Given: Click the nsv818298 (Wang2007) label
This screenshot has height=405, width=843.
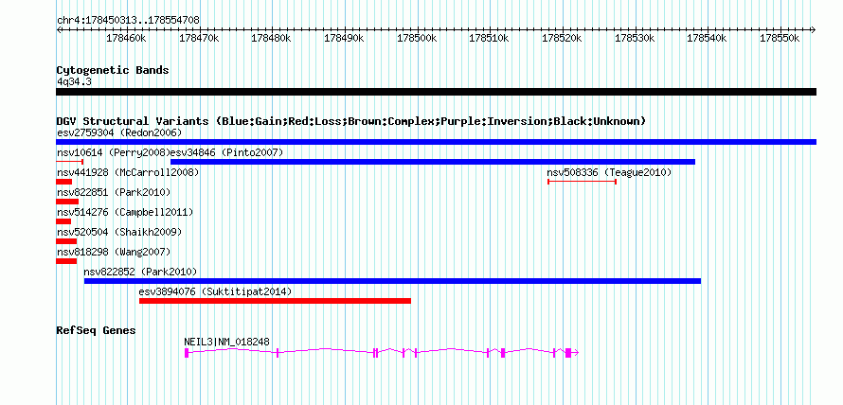Looking at the screenshot, I should 114,252.
